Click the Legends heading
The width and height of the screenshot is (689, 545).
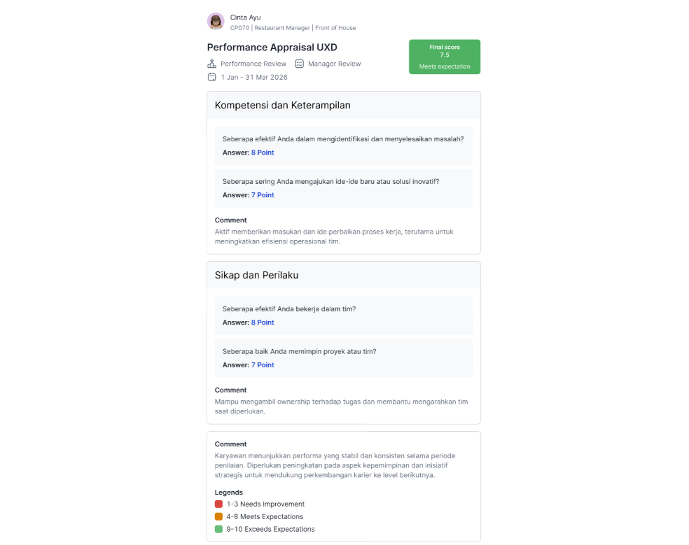point(228,493)
